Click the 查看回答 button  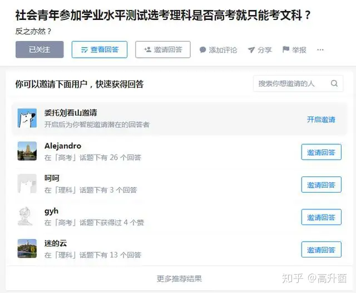[100, 49]
